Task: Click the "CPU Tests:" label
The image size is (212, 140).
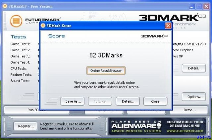Action: 19,69
